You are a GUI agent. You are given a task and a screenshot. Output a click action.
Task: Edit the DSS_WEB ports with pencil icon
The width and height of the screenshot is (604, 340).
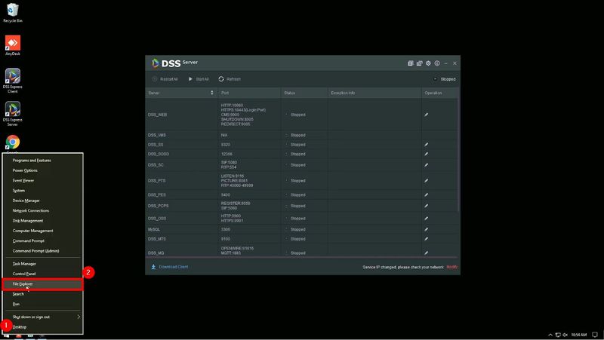coord(426,115)
